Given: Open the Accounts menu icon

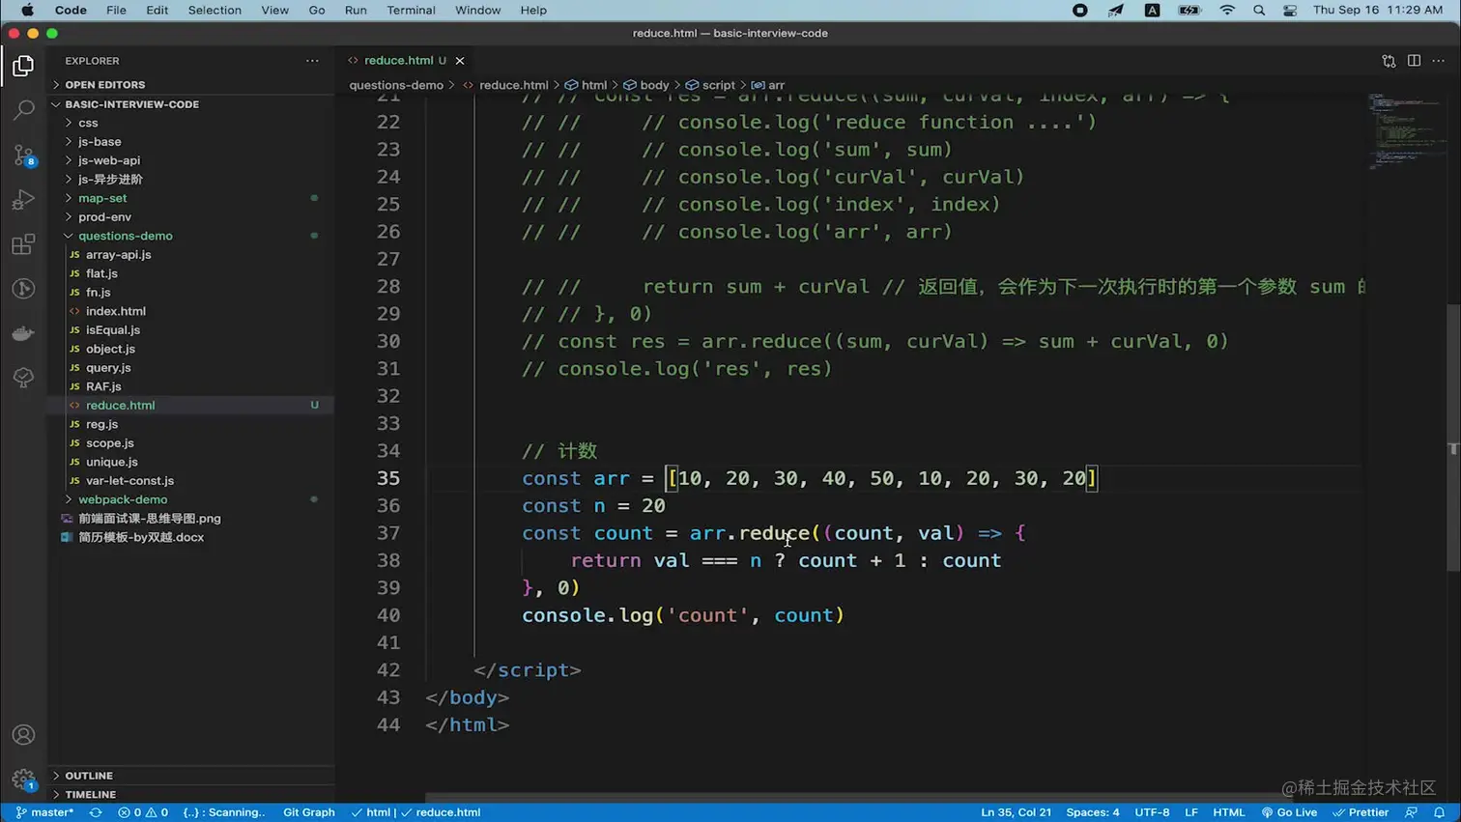Looking at the screenshot, I should (x=23, y=735).
